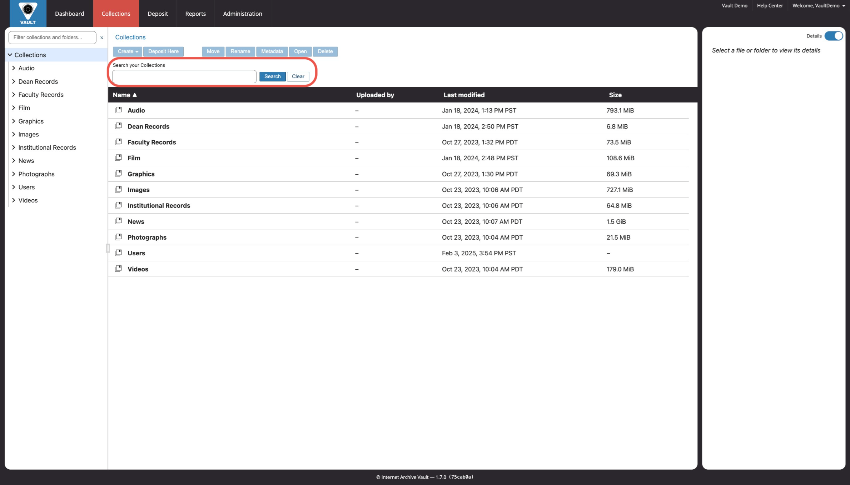Screen dimensions: 850x485
Task: Select the Collections nav tab
Action: click(116, 14)
